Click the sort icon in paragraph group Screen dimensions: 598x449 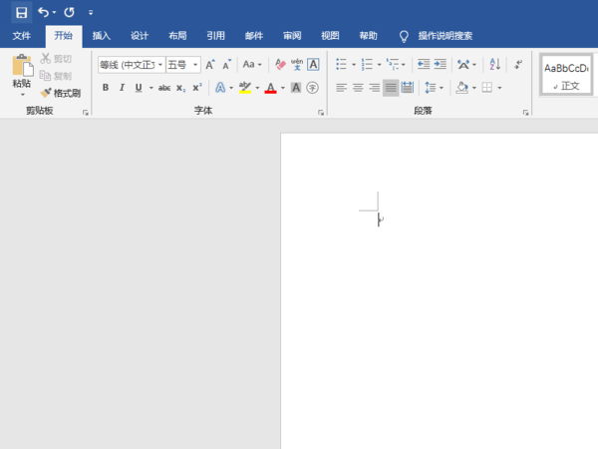pyautogui.click(x=495, y=64)
